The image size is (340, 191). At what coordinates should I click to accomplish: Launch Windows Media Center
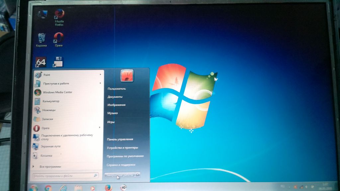[x=68, y=92]
